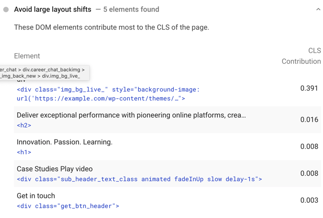
Task: Open the get_btn_header div snippet
Action: pos(68,206)
